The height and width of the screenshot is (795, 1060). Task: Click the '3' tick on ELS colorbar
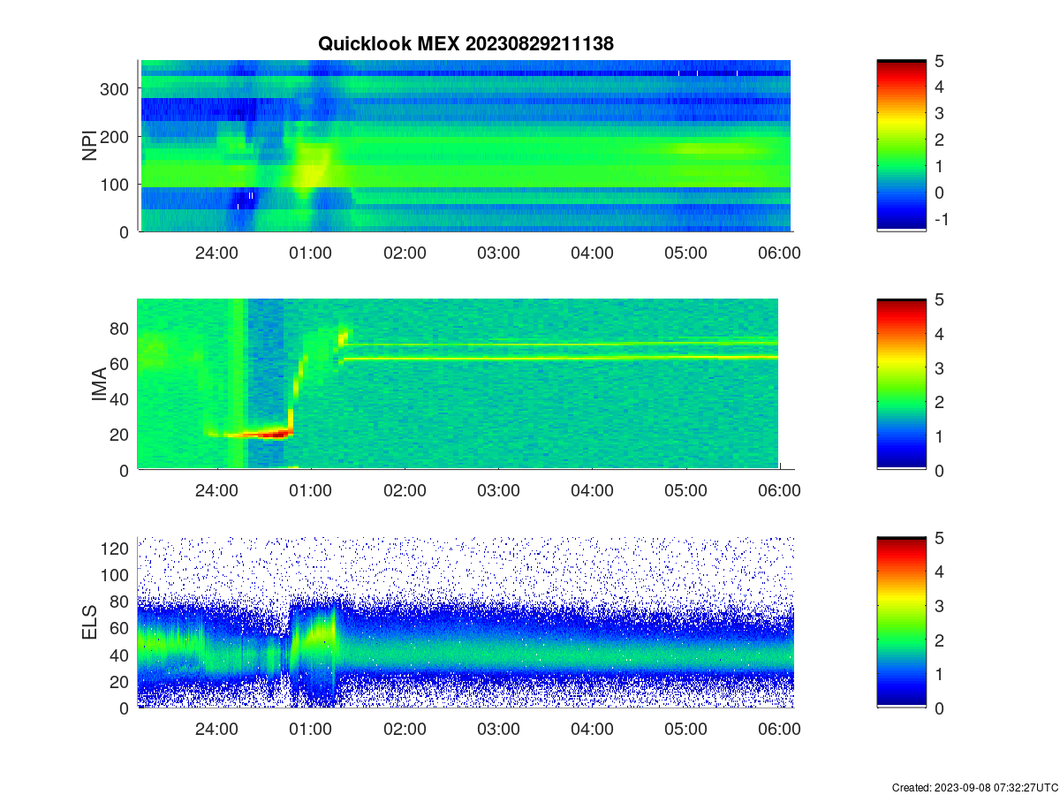pyautogui.click(x=939, y=606)
